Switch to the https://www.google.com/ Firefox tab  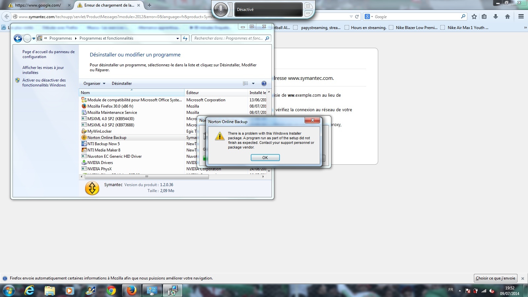tap(38, 5)
